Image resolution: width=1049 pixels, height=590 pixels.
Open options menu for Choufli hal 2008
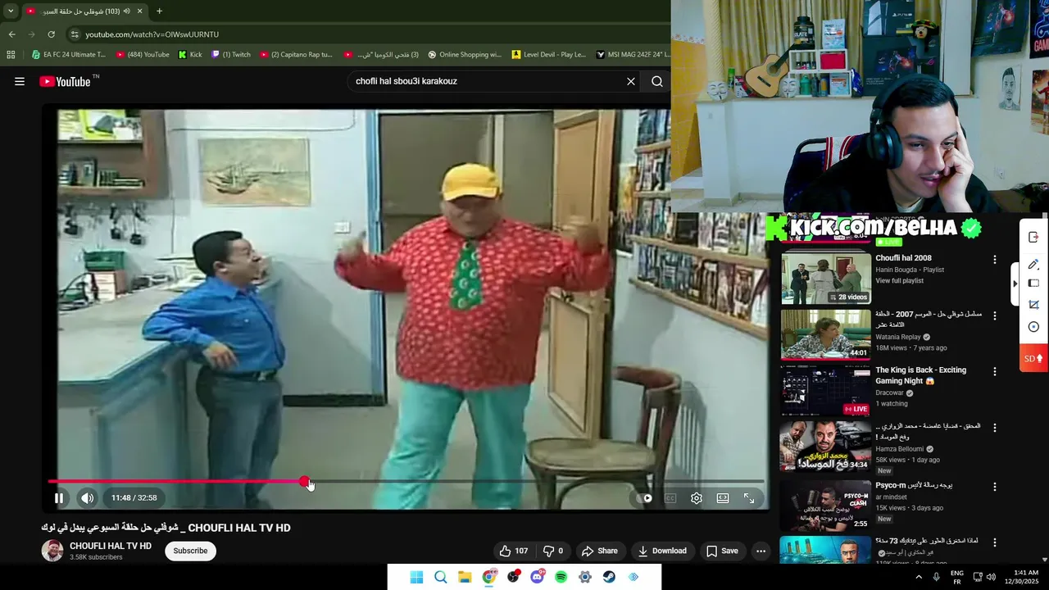pyautogui.click(x=995, y=260)
